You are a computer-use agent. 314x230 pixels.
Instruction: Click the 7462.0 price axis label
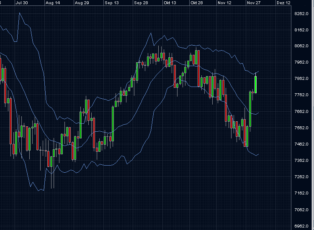point(301,144)
